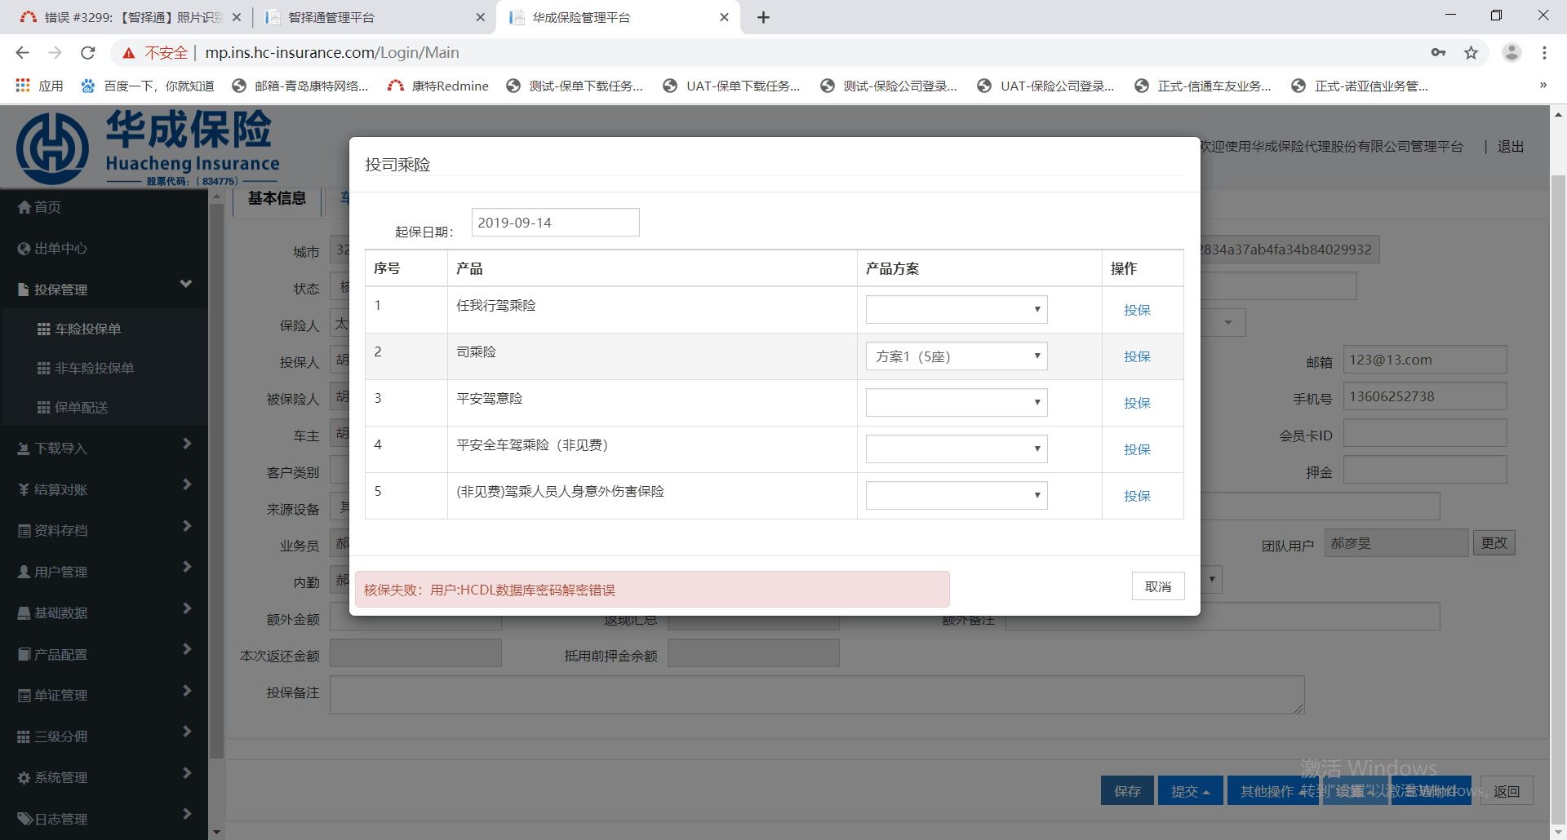The height and width of the screenshot is (840, 1567).
Task: Bookmark this page with star icon
Action: [1471, 53]
